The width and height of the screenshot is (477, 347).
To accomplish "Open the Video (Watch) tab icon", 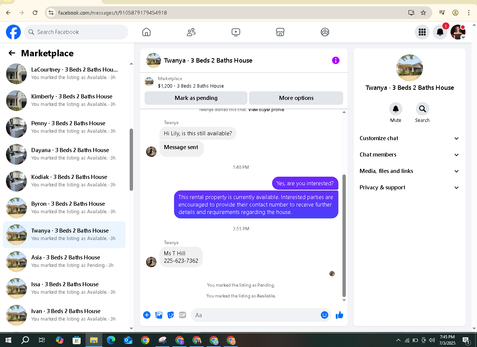I will click(x=236, y=32).
